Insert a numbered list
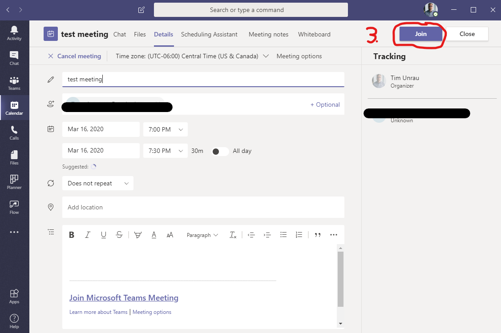501x333 pixels. pyautogui.click(x=299, y=235)
